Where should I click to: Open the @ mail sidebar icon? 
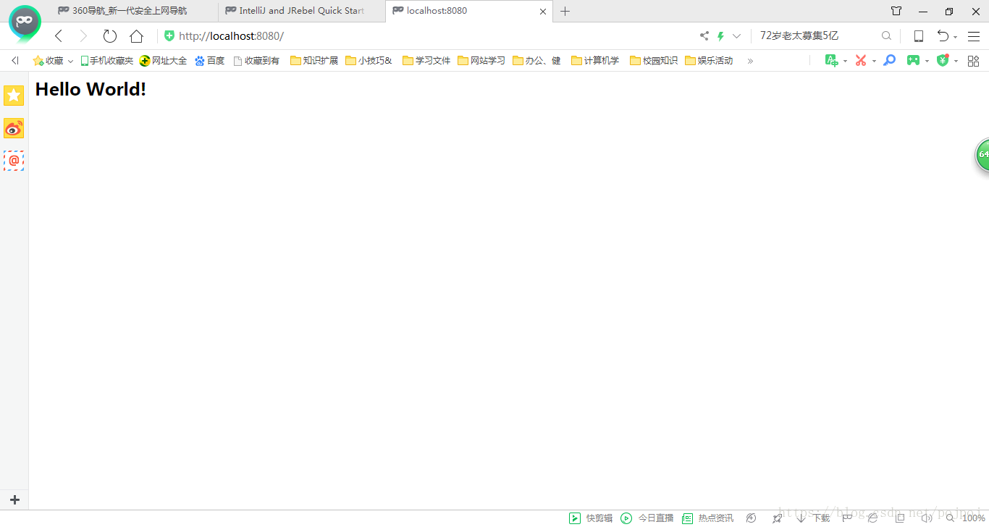pyautogui.click(x=14, y=161)
